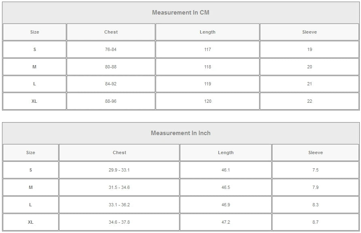Select the Chest header in the CM table
361x233 pixels.
[111, 32]
